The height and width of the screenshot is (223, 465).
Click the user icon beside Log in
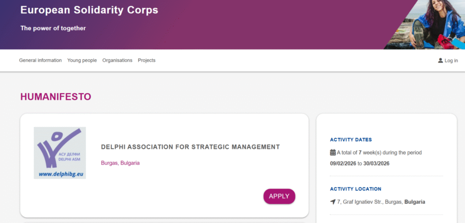pyautogui.click(x=440, y=61)
